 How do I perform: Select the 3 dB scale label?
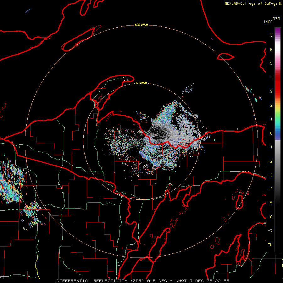click(x=271, y=91)
